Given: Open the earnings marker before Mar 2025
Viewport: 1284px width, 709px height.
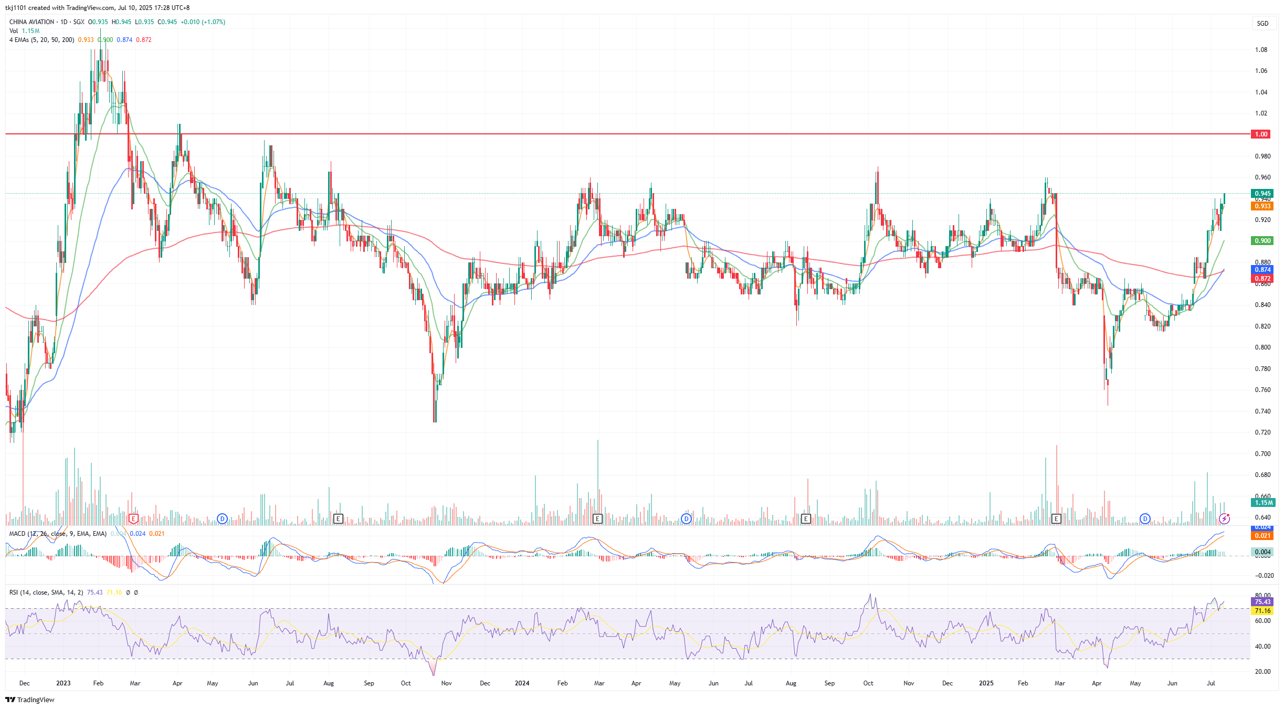Looking at the screenshot, I should point(1056,519).
